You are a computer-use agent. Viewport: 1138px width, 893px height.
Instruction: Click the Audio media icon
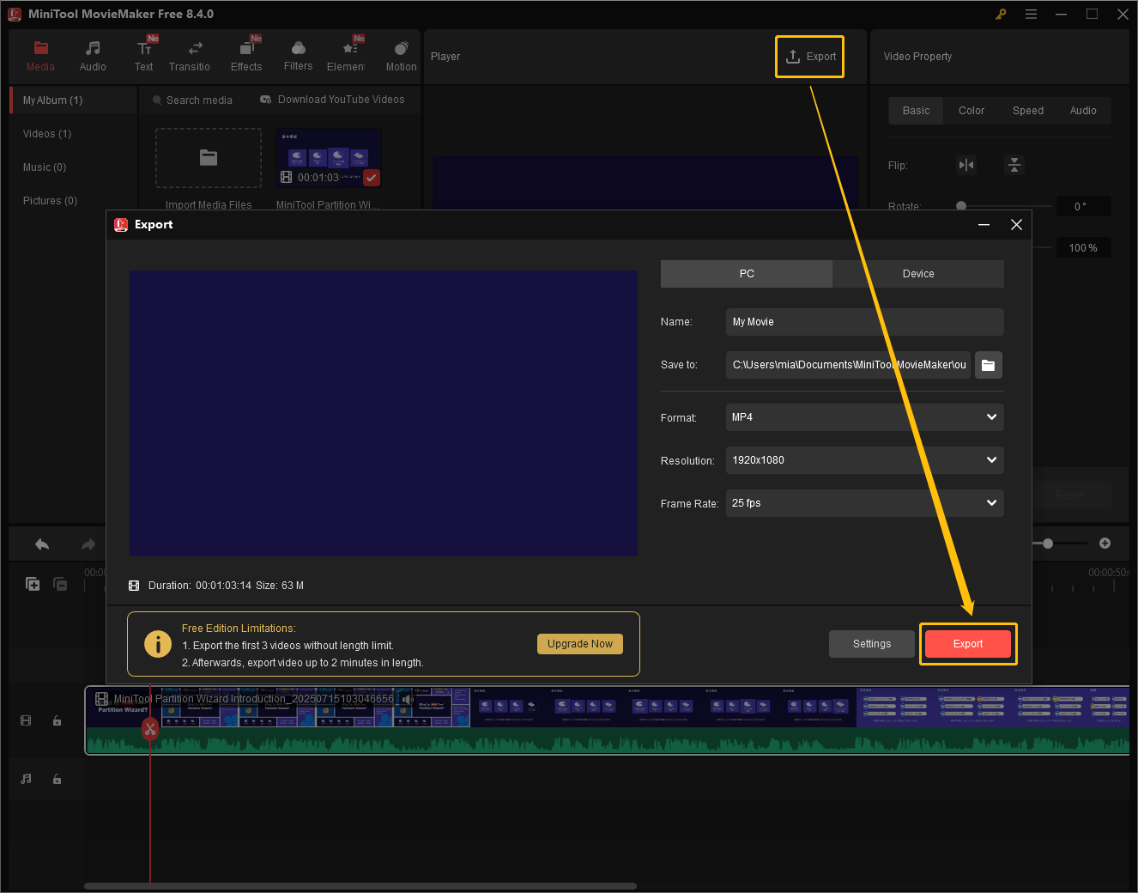[x=92, y=56]
